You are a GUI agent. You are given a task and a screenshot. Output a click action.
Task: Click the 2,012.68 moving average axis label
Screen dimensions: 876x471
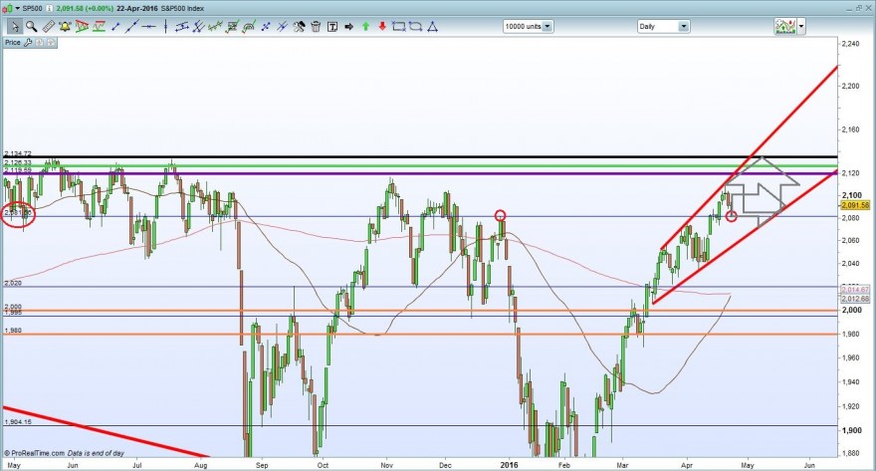tap(855, 299)
